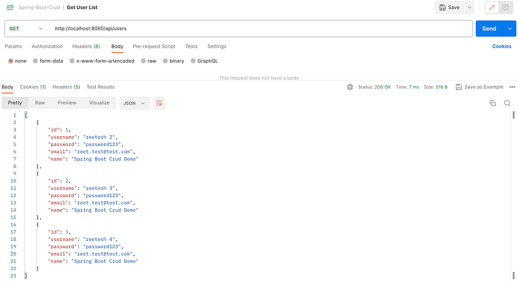Viewport: 518px width, 281px height.
Task: Open the JSON format dropdown
Action: 134,103
